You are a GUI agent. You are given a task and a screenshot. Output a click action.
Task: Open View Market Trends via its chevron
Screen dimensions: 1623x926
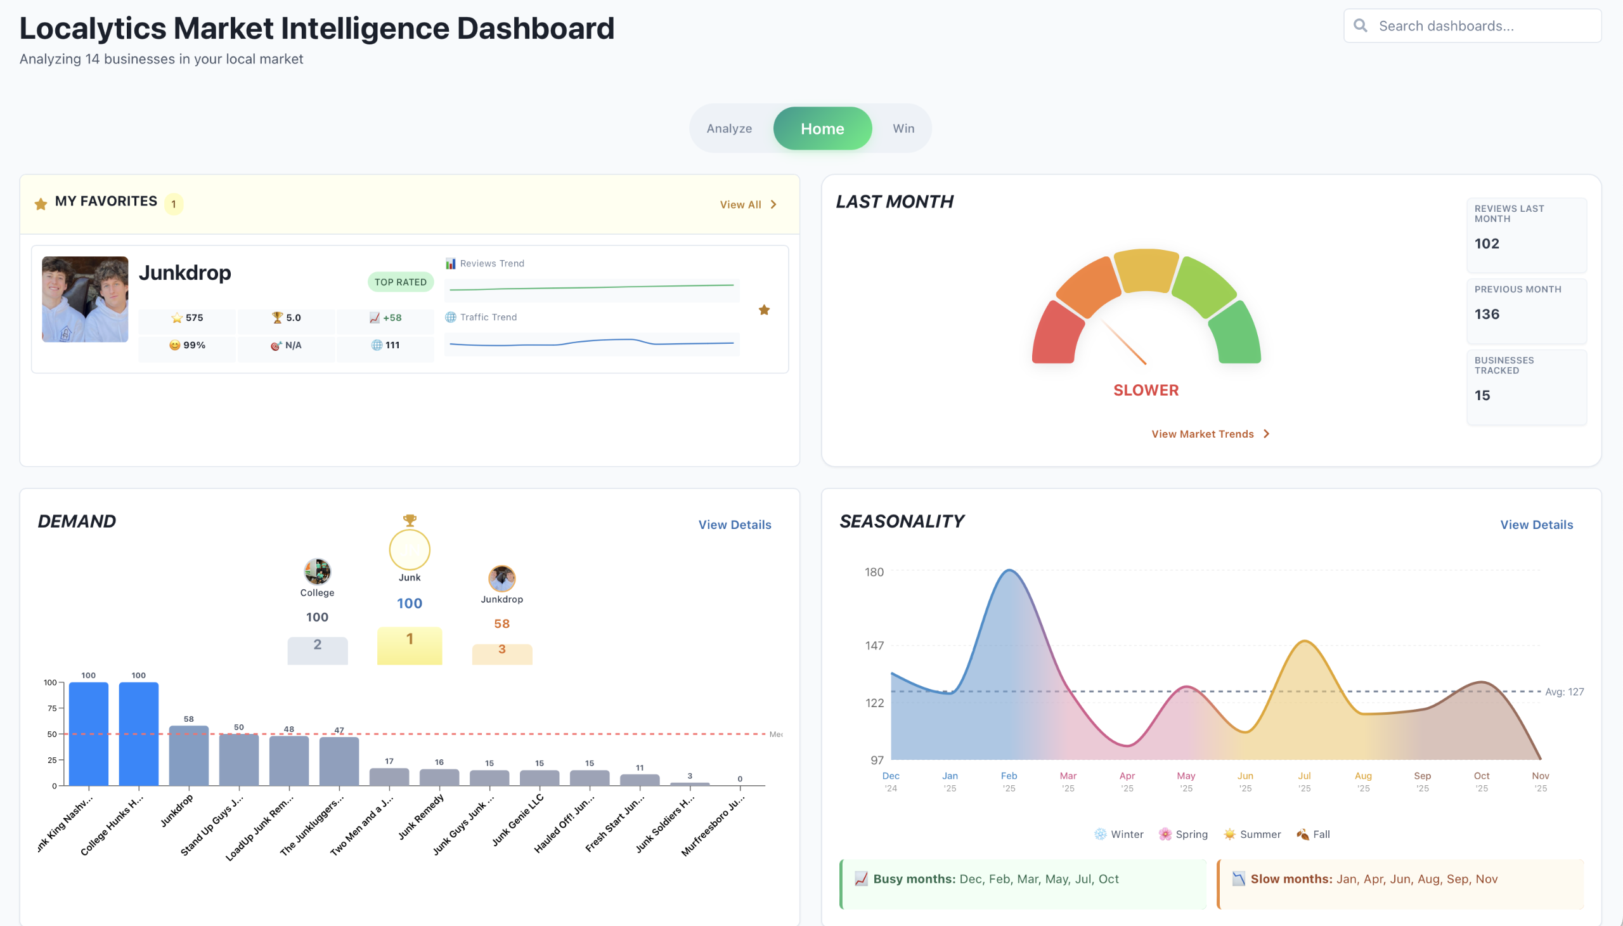pos(1265,433)
